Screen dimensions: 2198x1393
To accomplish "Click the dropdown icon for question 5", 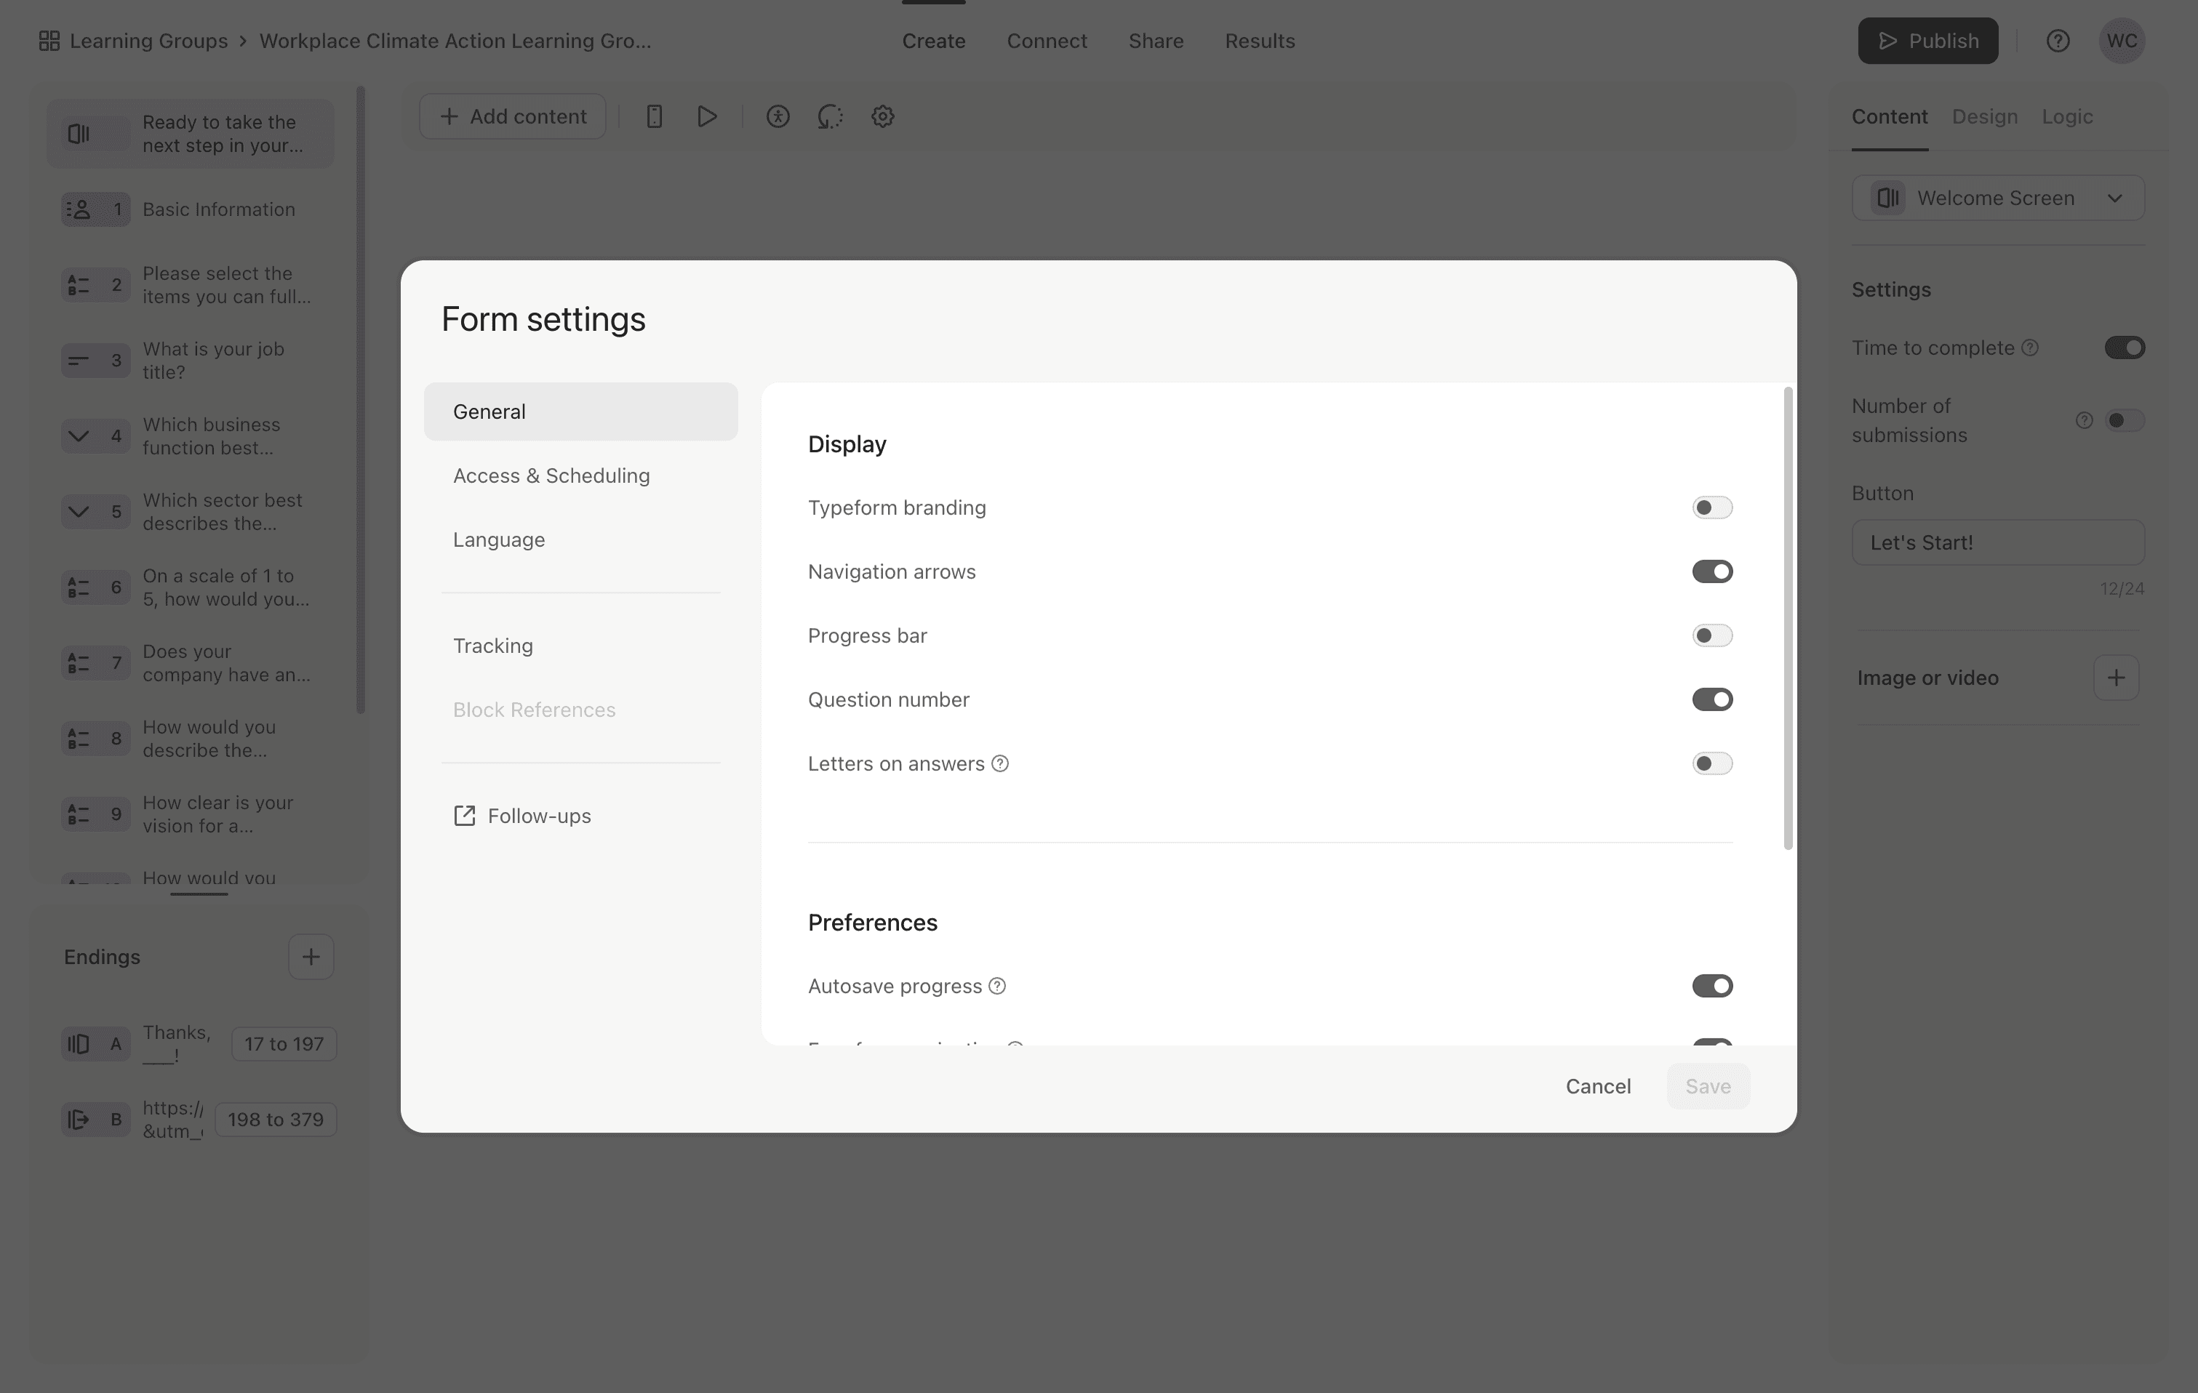I will [x=79, y=512].
